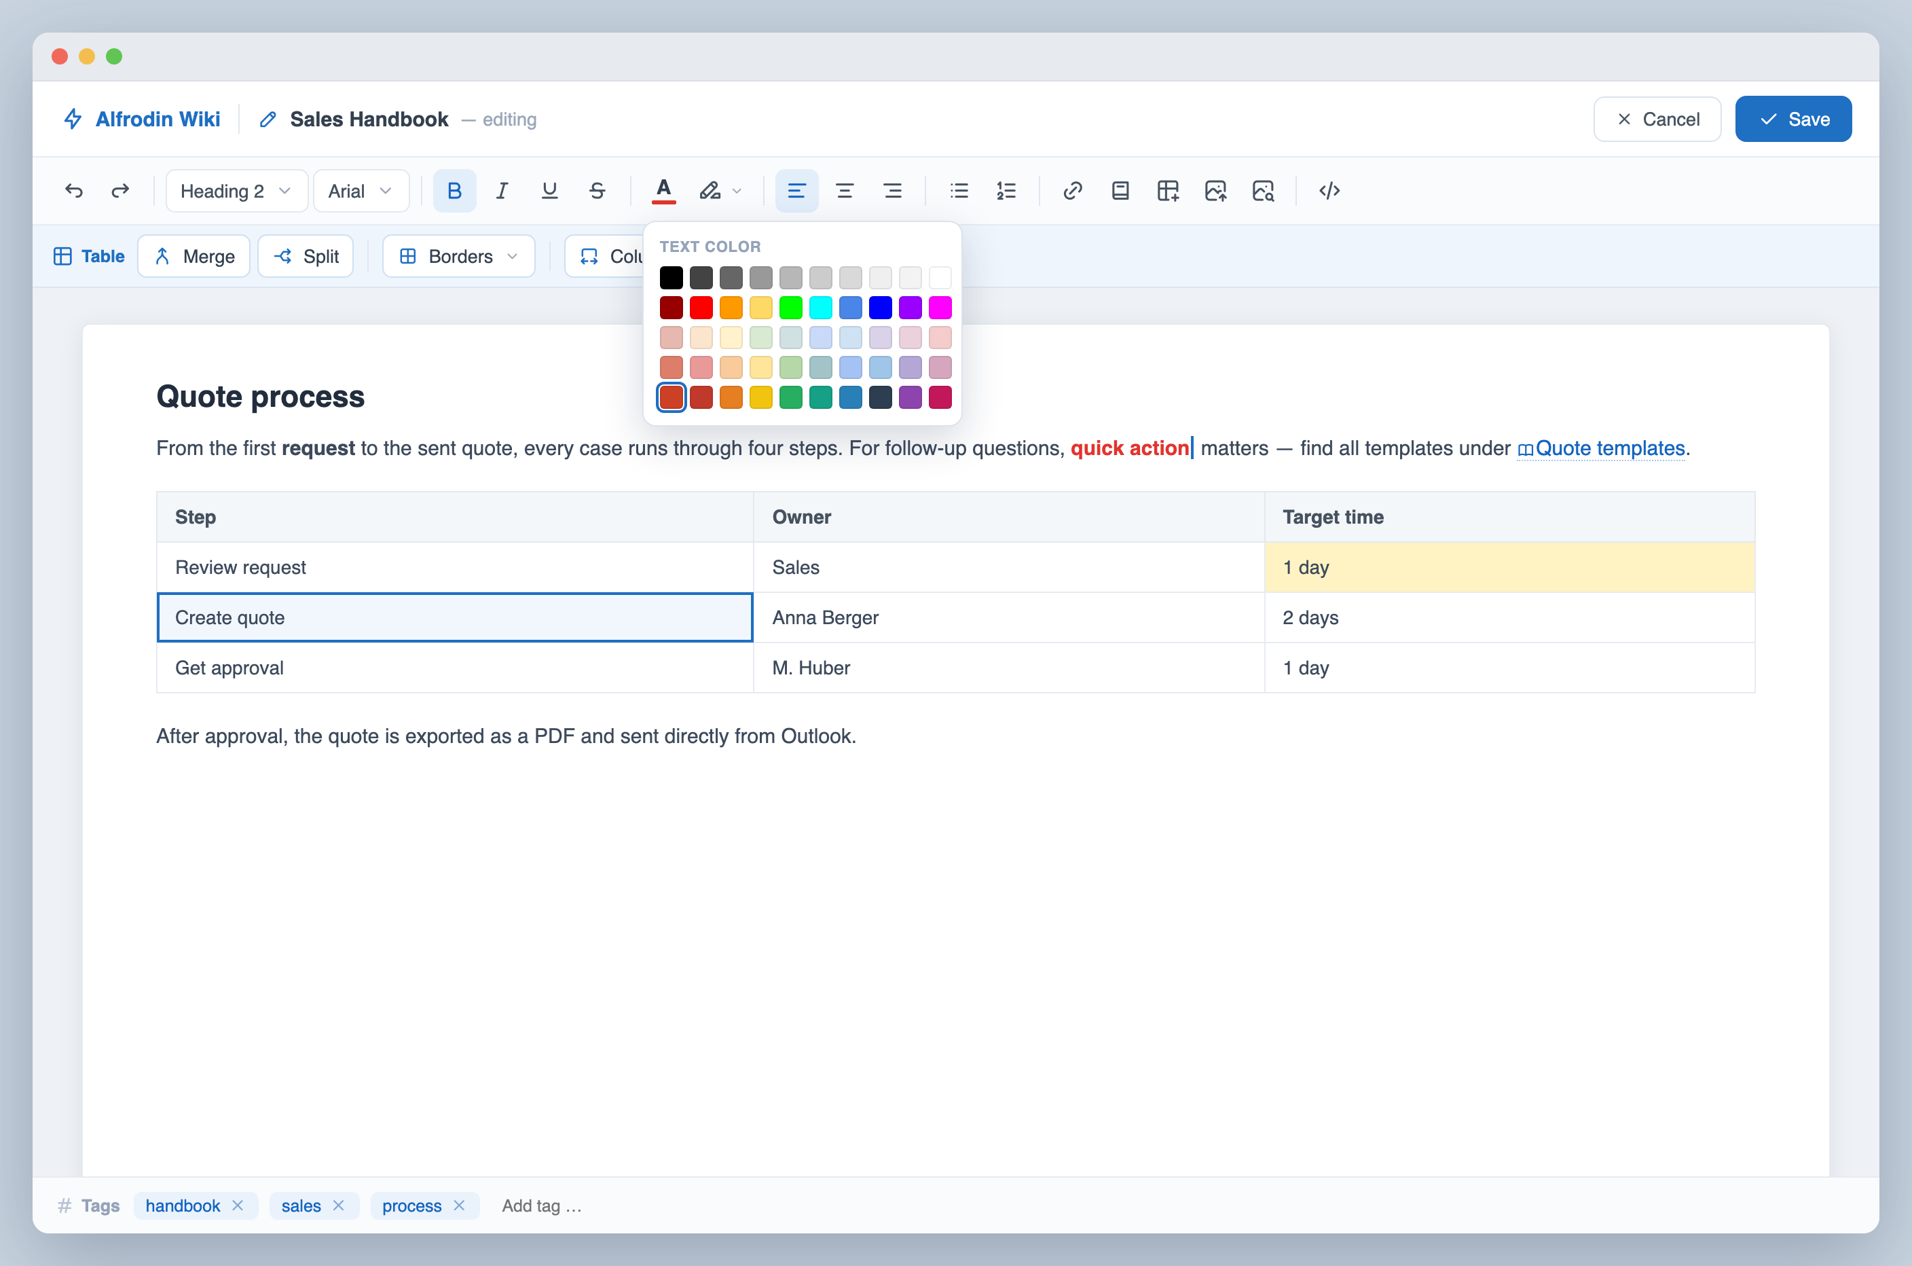1912x1266 pixels.
Task: Toggle underline formatting
Action: 549,191
